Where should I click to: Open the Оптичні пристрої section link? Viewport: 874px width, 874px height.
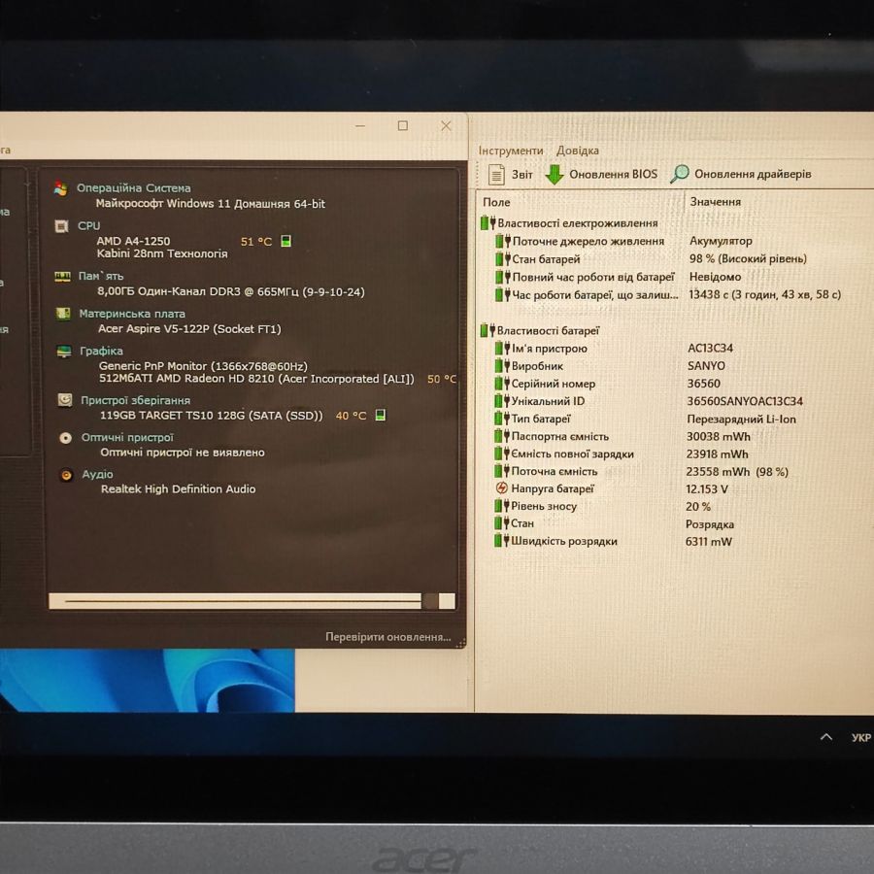(127, 438)
